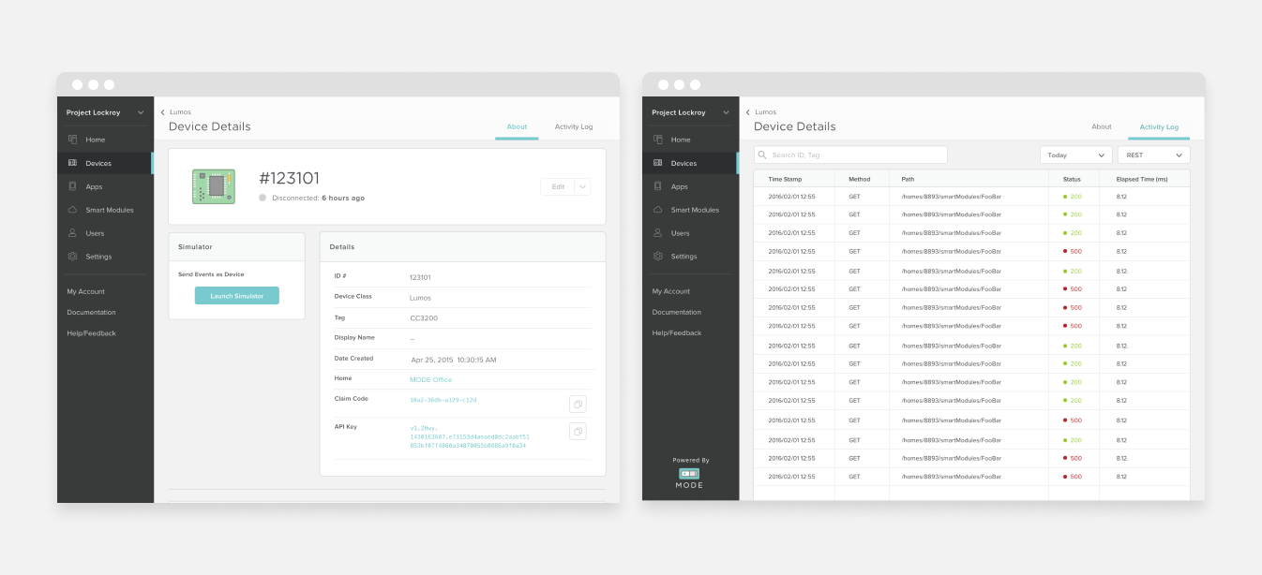This screenshot has height=575, width=1262.
Task: Open Help/Feedback in left window sidebar
Action: [91, 333]
